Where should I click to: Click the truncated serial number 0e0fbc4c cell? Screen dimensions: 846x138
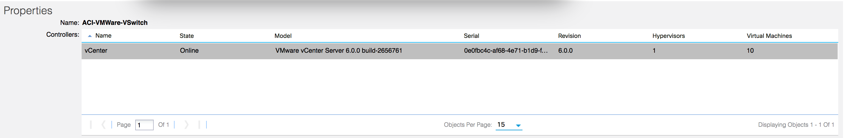click(x=506, y=51)
